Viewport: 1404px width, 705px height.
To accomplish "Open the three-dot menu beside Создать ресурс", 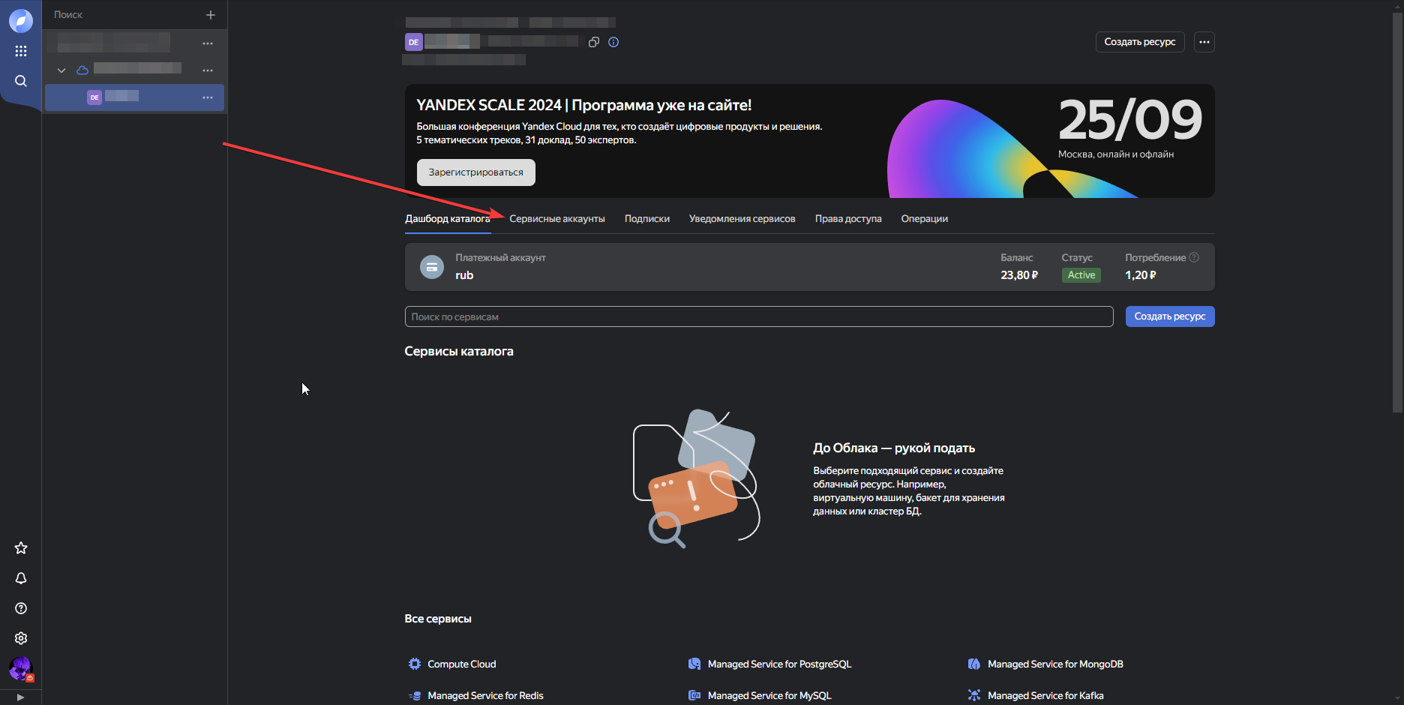I will point(1204,42).
